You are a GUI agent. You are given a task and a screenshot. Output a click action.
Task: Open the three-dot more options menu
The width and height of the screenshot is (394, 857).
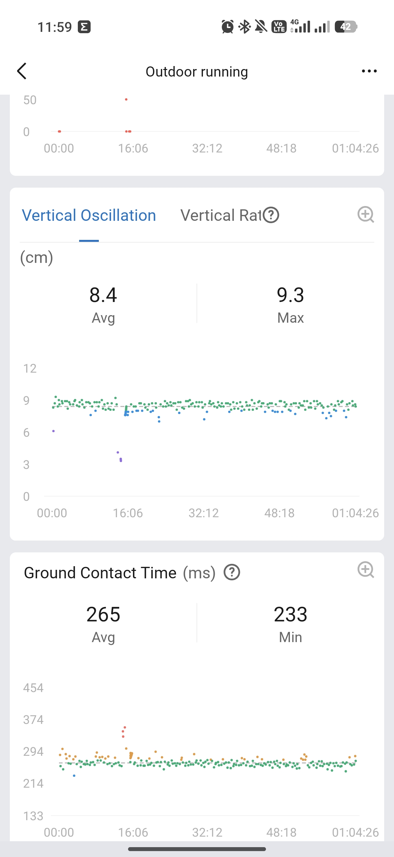point(369,71)
